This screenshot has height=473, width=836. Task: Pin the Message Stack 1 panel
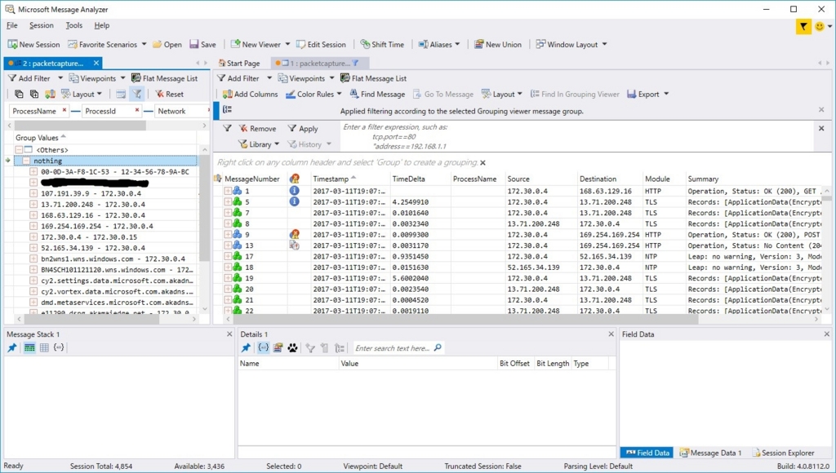point(12,348)
